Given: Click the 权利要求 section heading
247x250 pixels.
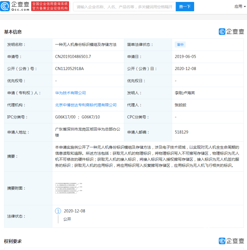Looking at the screenshot, I should click(13, 241).
